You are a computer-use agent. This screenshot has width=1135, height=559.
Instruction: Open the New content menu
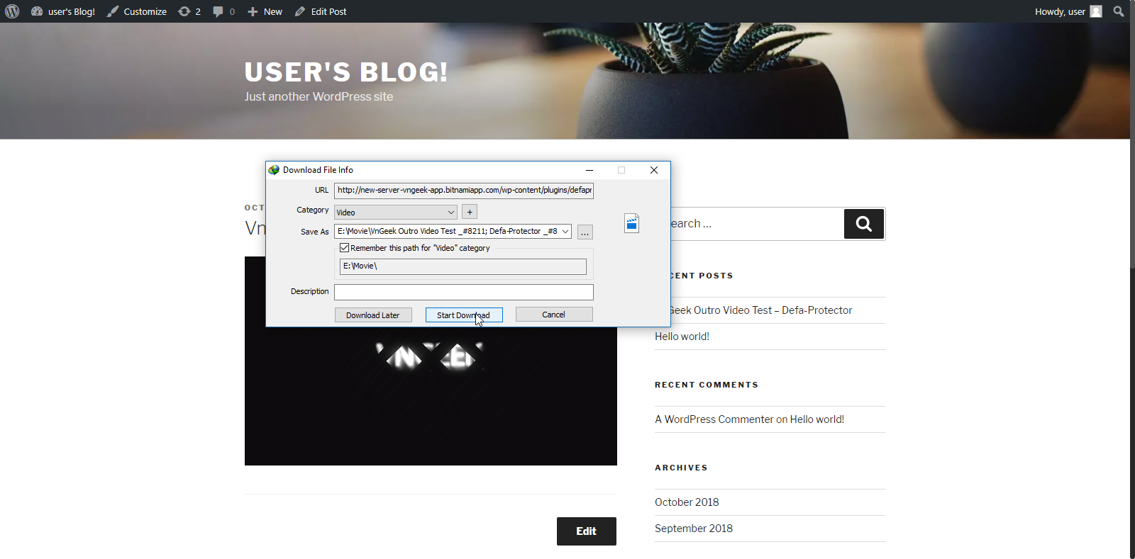265,11
